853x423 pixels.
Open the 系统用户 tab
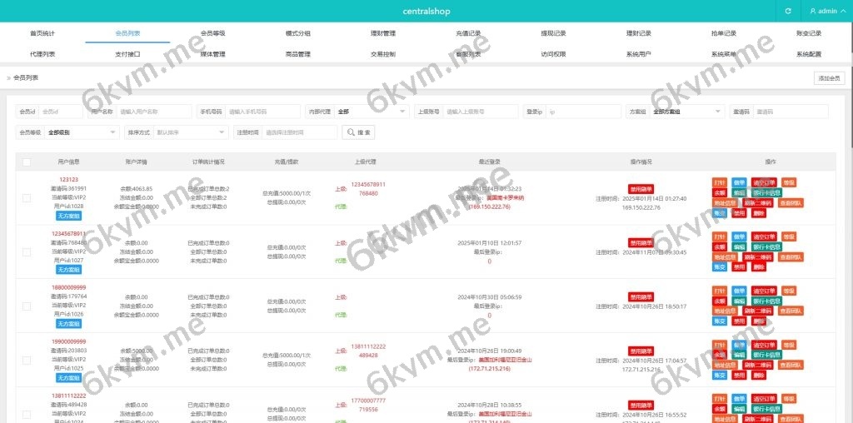(639, 54)
